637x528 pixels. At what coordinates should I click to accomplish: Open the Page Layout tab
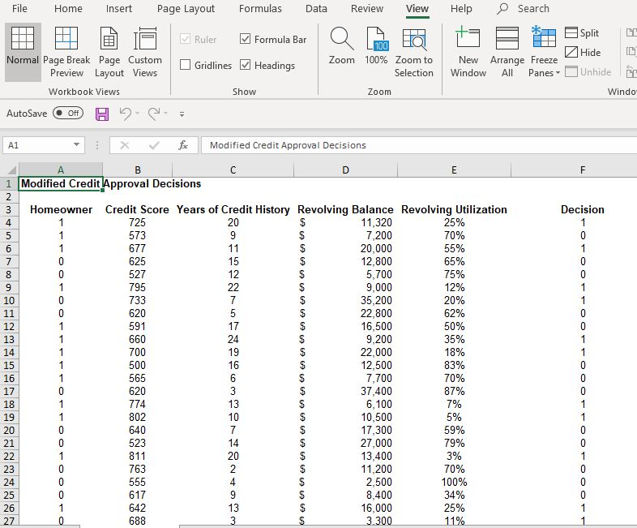(x=186, y=9)
